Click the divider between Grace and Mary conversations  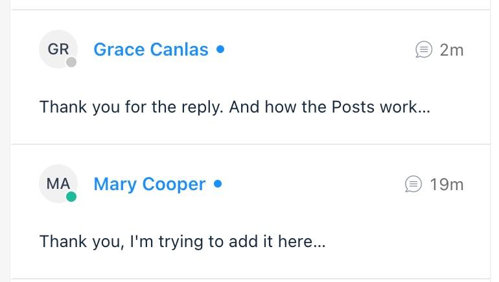point(250,144)
